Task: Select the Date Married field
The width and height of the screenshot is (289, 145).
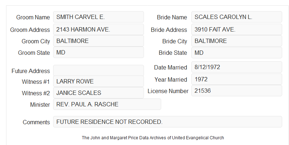Action: click(x=237, y=67)
